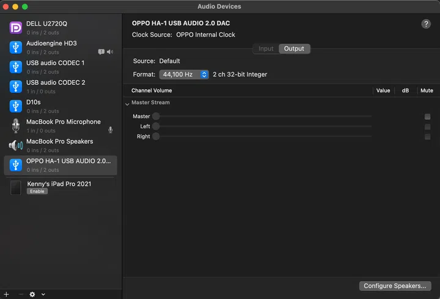Click the Value column header
Image resolution: width=440 pixels, height=299 pixels.
pos(383,90)
